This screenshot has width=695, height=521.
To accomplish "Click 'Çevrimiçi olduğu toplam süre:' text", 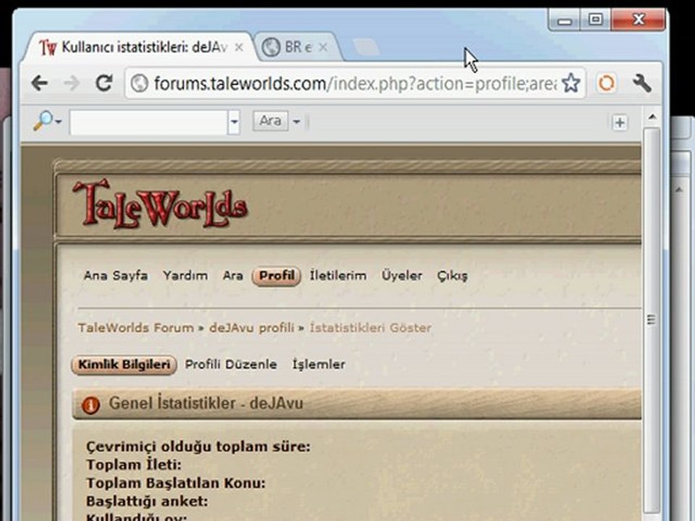I will pyautogui.click(x=198, y=446).
